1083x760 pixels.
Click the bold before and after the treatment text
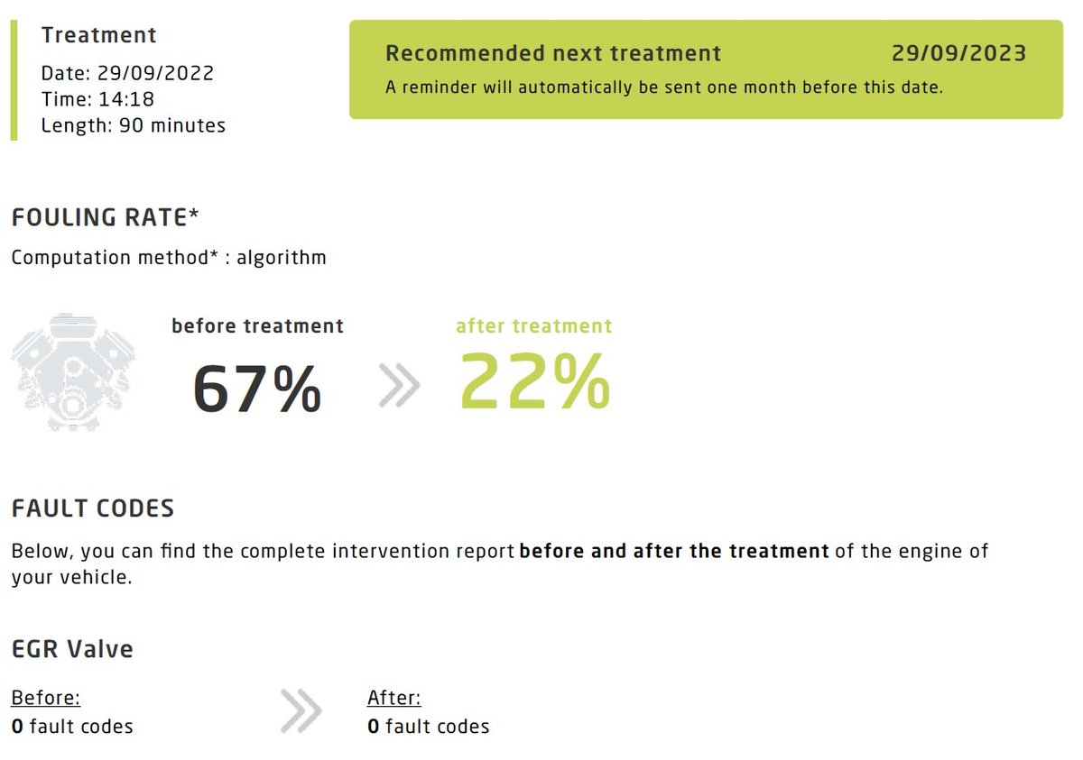coord(674,551)
